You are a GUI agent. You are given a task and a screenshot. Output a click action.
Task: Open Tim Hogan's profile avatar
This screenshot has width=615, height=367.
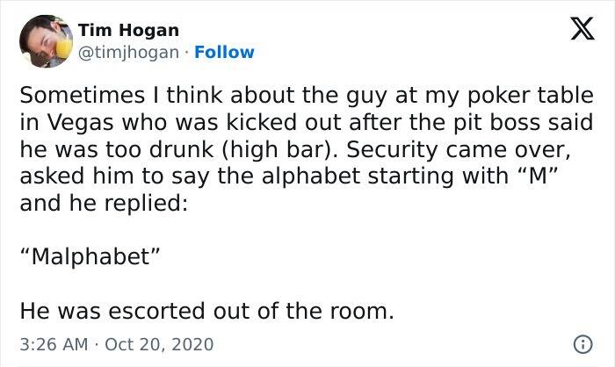(44, 40)
